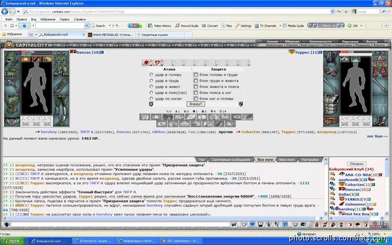This screenshot has height=245, width=392.
Task: Click the Record Audio toolbar icon
Action: tap(187, 25)
